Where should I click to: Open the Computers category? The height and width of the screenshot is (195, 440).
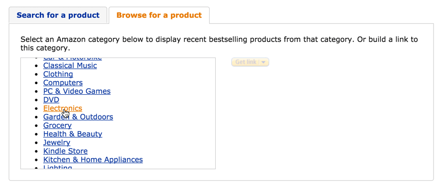63,83
